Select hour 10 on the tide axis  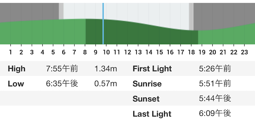point(106,52)
